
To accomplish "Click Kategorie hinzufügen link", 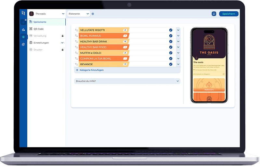I will 90,70.
